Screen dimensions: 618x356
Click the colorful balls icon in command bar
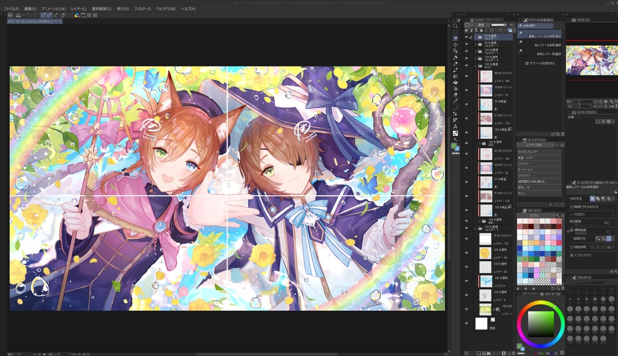pos(77,15)
